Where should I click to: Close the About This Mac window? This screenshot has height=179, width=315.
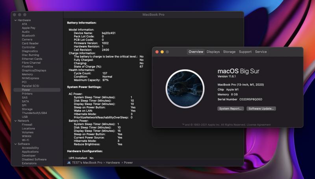pyautogui.click(x=157, y=52)
